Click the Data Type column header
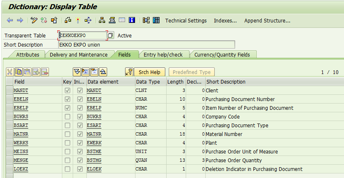Viewport: 344px width, 178px height. click(151, 82)
